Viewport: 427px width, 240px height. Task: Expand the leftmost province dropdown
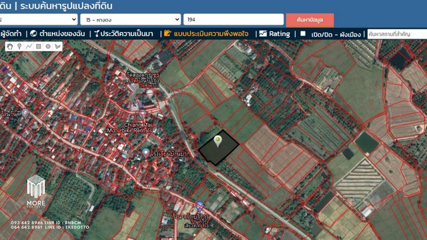tap(39, 19)
